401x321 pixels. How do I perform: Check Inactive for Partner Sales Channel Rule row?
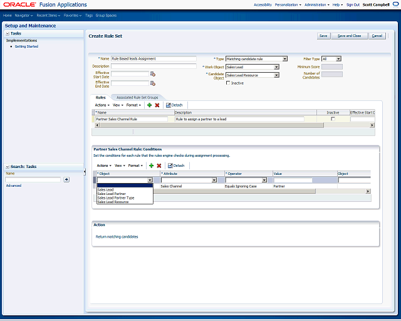pyautogui.click(x=333, y=118)
